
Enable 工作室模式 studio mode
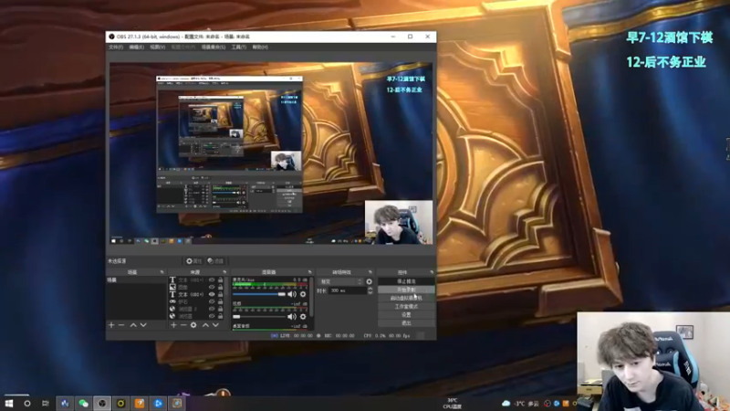coord(406,307)
